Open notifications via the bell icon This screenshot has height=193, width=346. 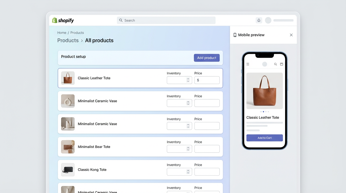tap(259, 20)
